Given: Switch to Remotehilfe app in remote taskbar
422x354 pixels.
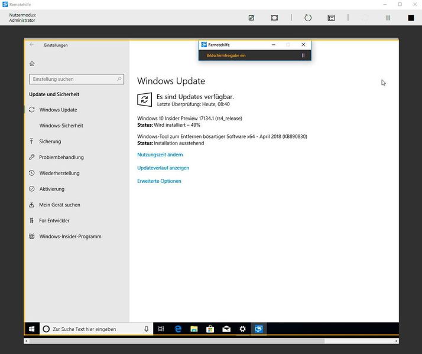Looking at the screenshot, I should tap(259, 329).
